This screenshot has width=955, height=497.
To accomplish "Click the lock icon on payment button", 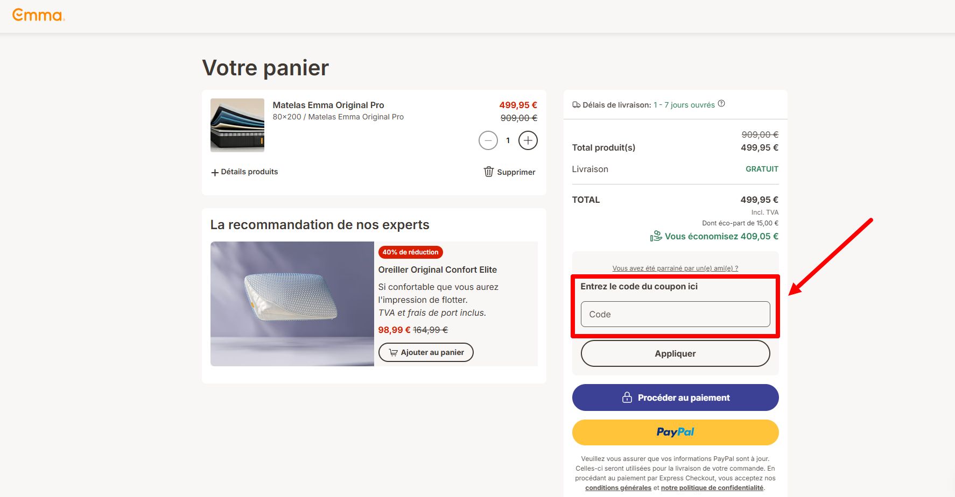I will (x=627, y=397).
